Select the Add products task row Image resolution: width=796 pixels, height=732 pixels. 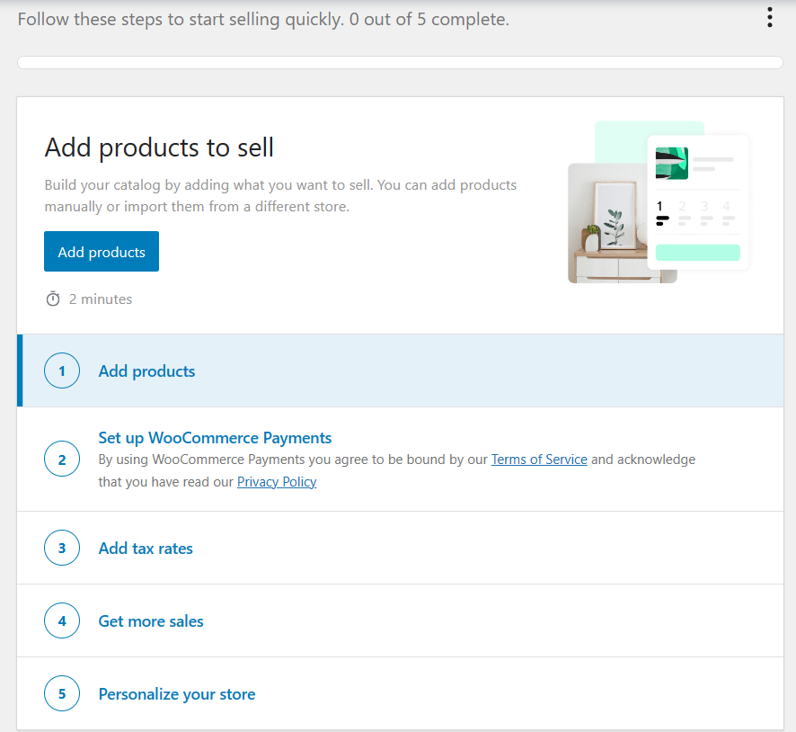pyautogui.click(x=401, y=370)
